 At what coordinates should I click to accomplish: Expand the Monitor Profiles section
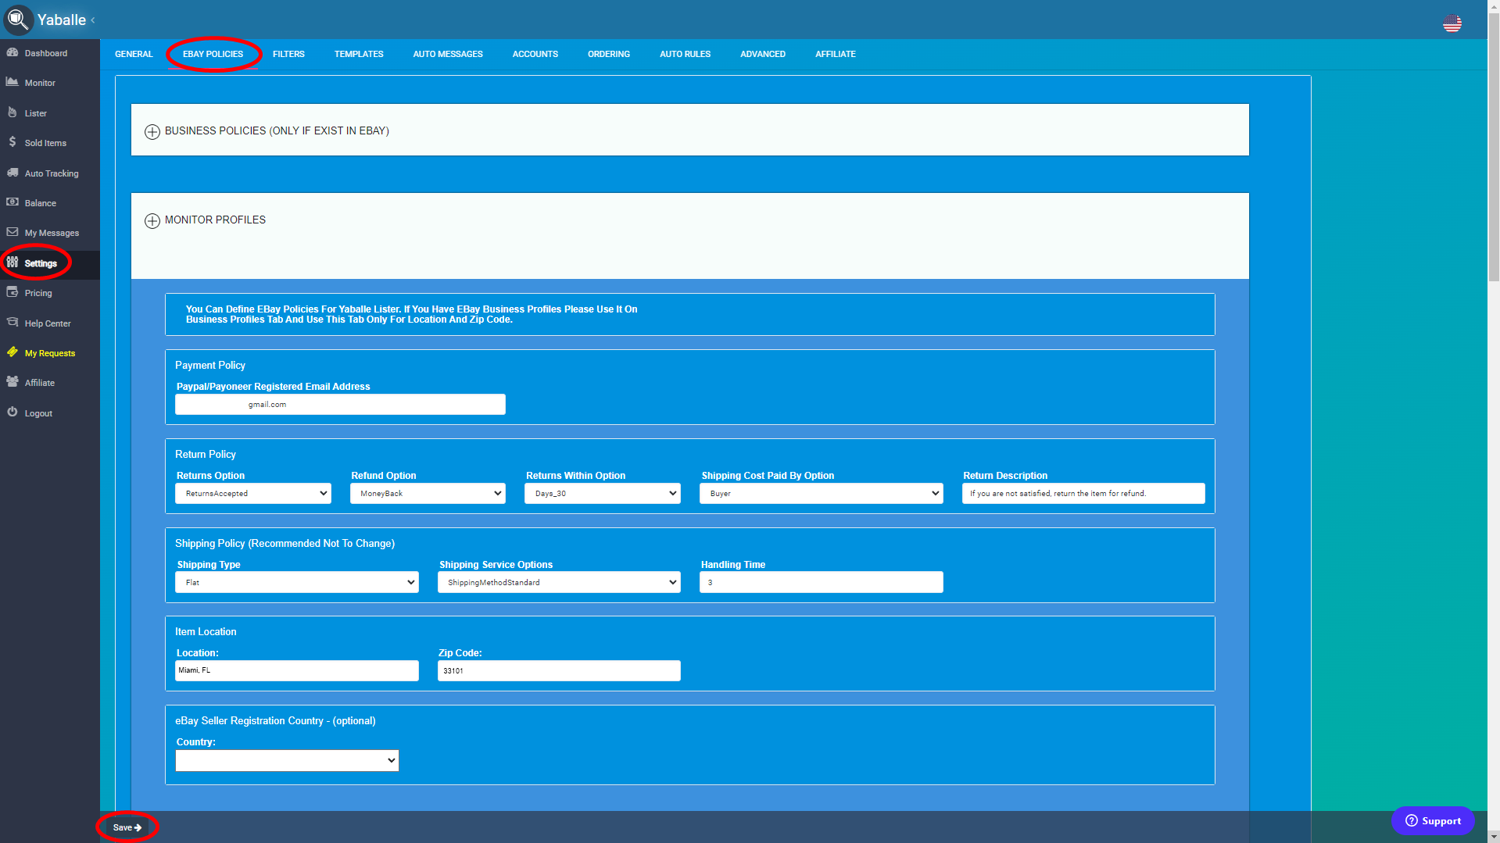(152, 221)
